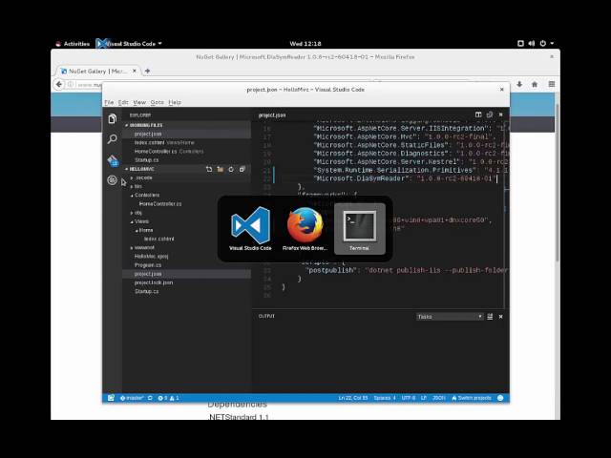Viewport: 611px width, 458px height.
Task: Open Visual Studio Code app menu in top bar
Action: coord(129,43)
